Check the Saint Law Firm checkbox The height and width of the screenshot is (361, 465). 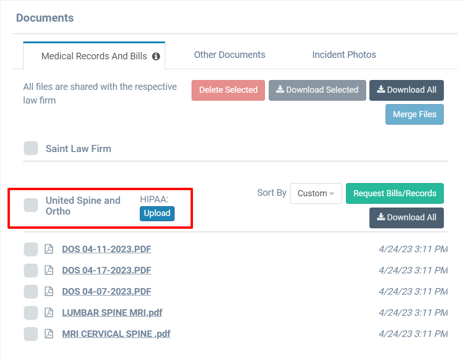pyautogui.click(x=31, y=148)
